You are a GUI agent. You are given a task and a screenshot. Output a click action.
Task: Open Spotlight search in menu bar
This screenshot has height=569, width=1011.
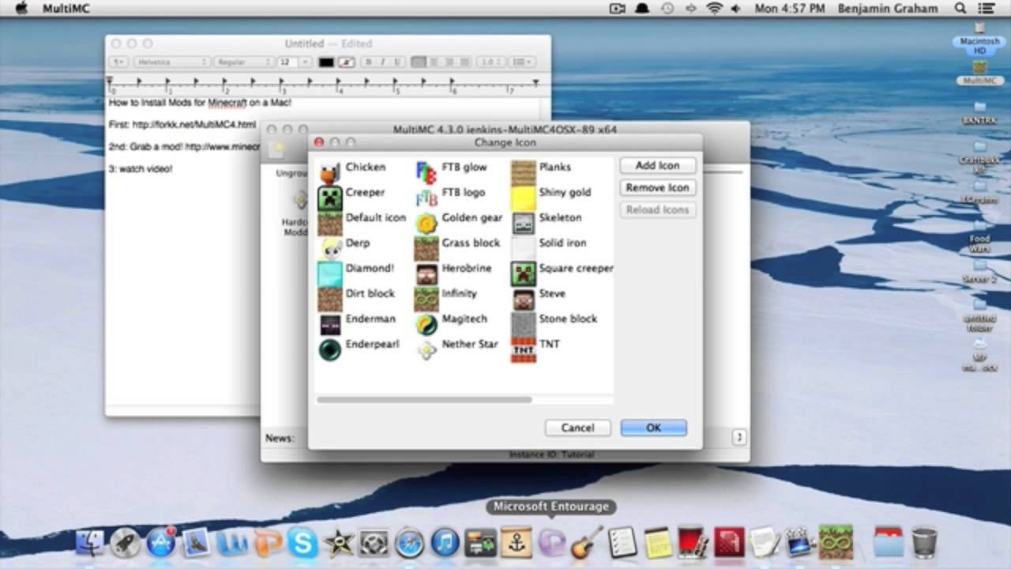tap(960, 8)
